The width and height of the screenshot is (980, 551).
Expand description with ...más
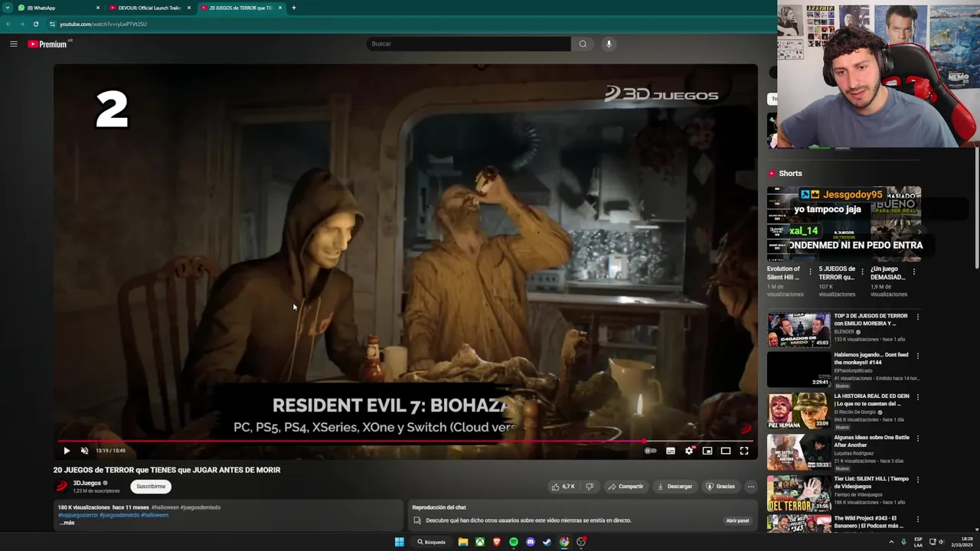(x=67, y=523)
